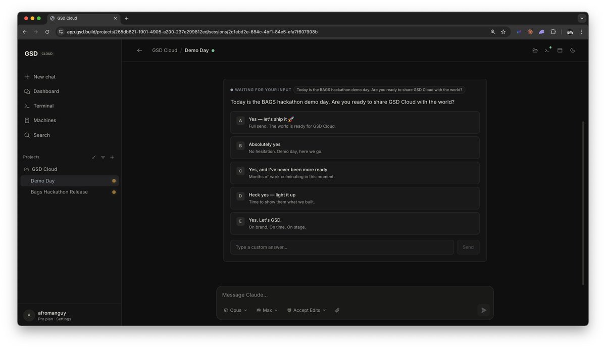Open the Opus model dropdown
The image size is (606, 349).
pyautogui.click(x=235, y=311)
